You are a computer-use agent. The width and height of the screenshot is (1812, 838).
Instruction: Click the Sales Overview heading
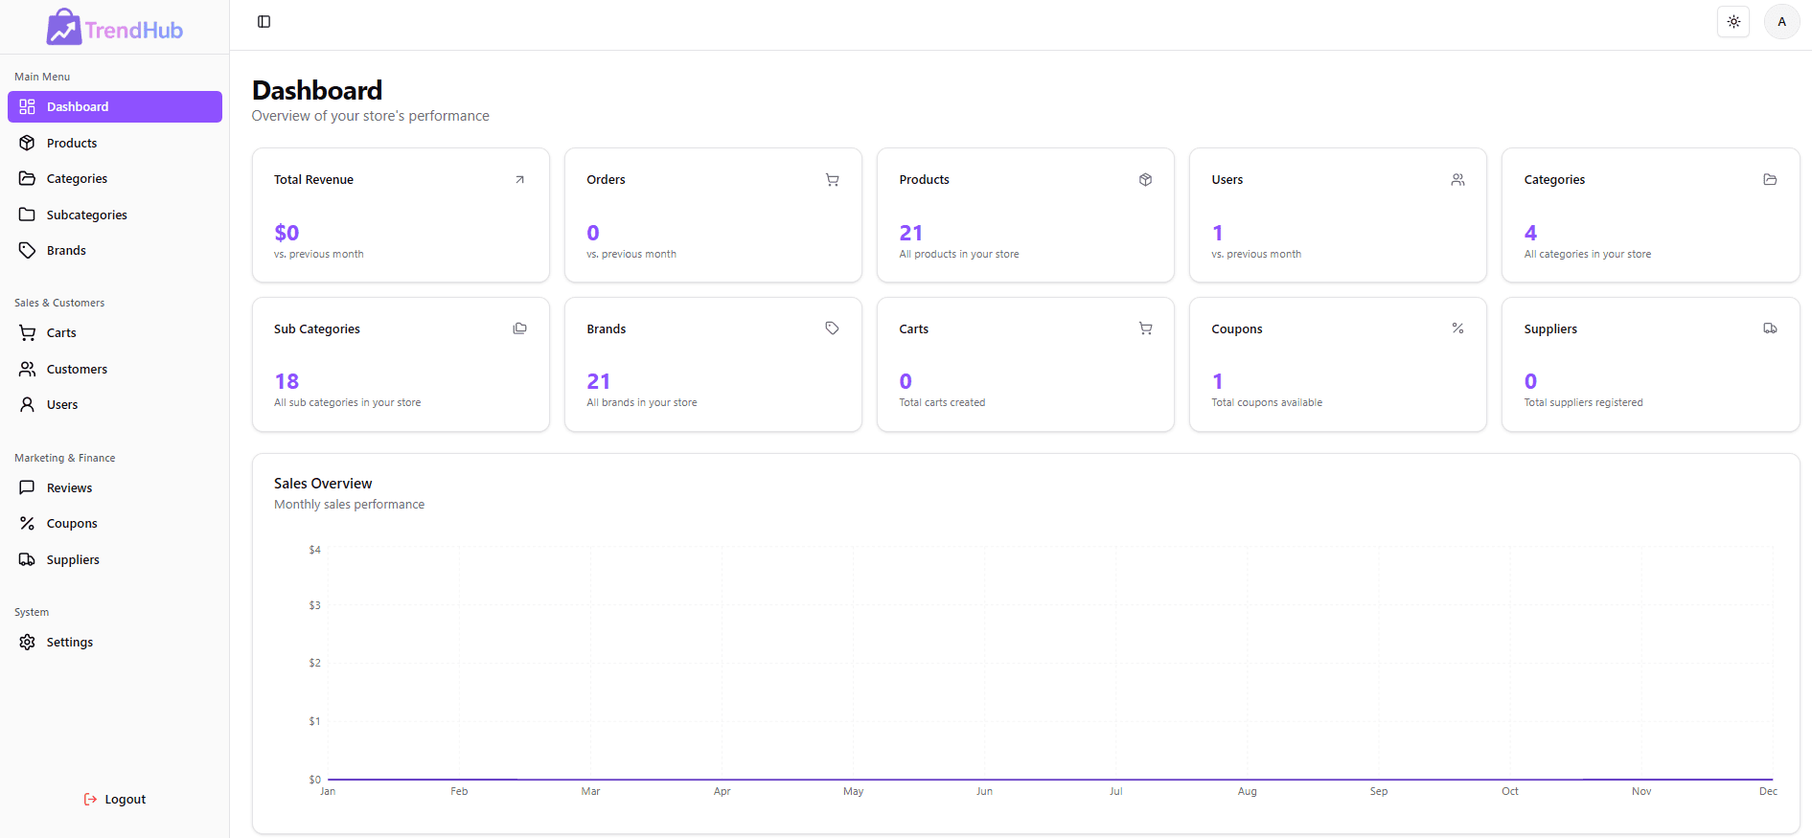[323, 484]
